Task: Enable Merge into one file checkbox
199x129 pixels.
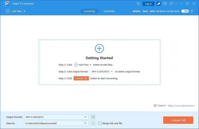Action: pos(100,123)
